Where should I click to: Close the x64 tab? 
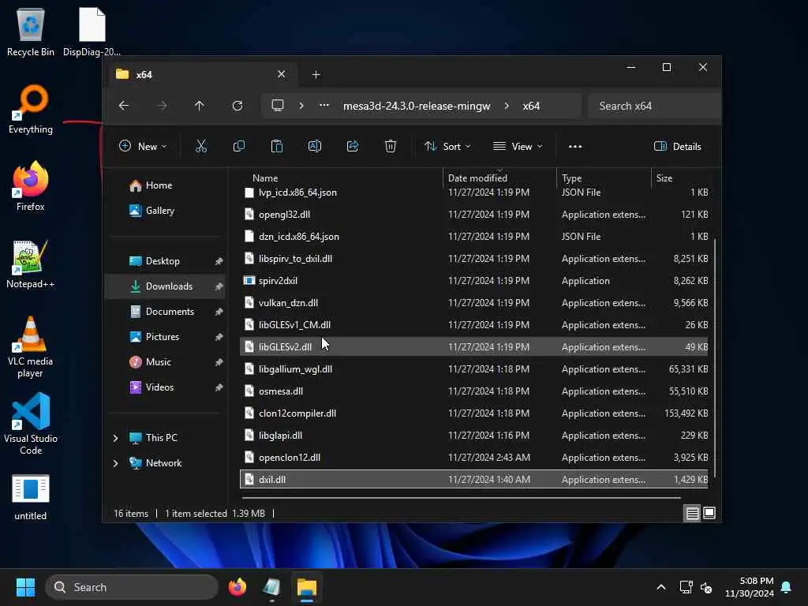click(282, 74)
